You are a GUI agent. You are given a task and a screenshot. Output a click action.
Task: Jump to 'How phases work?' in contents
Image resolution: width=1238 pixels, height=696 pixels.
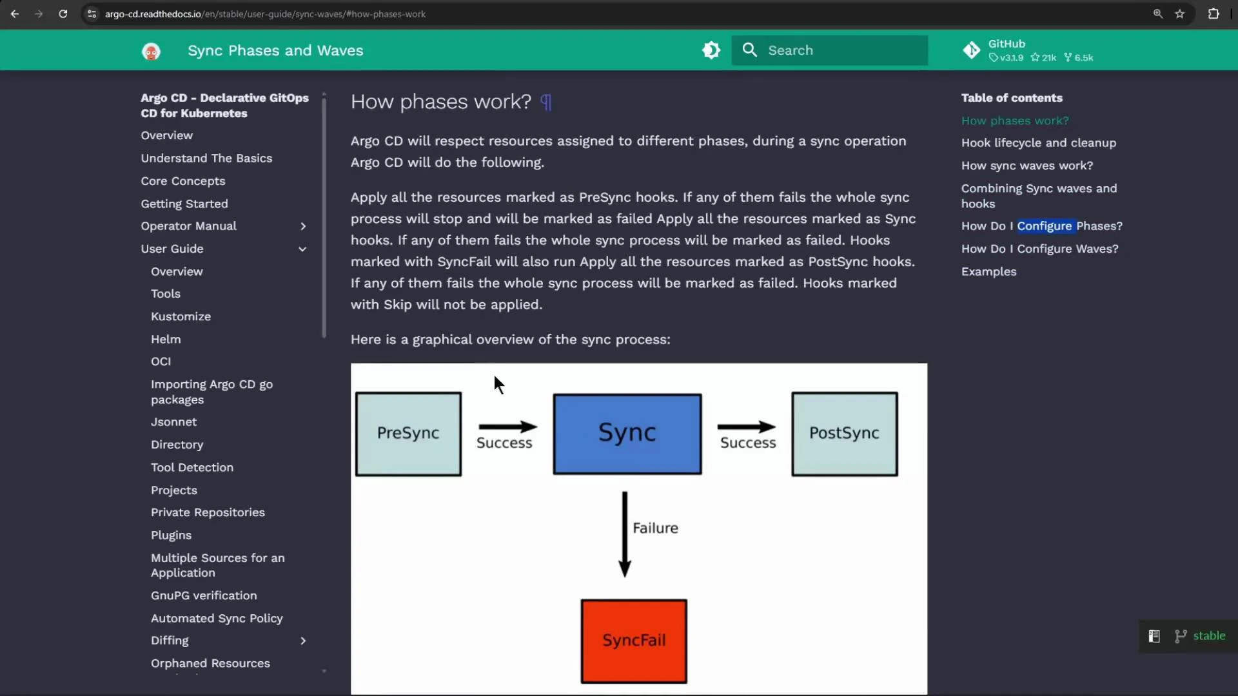(x=1015, y=121)
